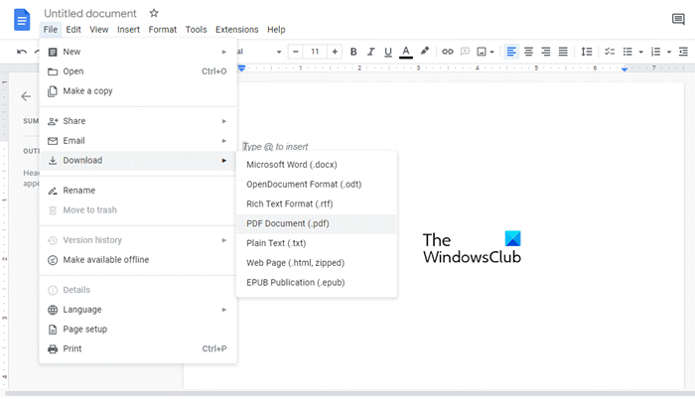Download as Plain Text (.txt)
This screenshot has width=695, height=399.
click(317, 243)
